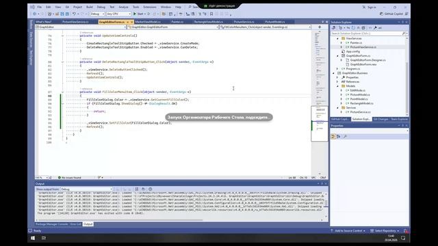Select EditMode.cs in Solution Explorer
The width and height of the screenshot is (438, 246).
[x=357, y=90]
